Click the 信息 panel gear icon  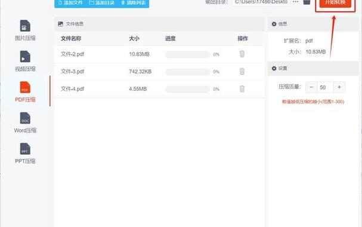[x=274, y=24]
